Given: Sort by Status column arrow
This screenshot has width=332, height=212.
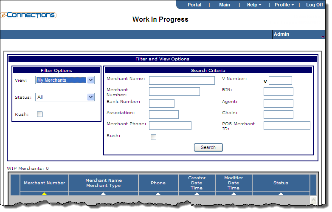Looking at the screenshot, I should pyautogui.click(x=281, y=194).
